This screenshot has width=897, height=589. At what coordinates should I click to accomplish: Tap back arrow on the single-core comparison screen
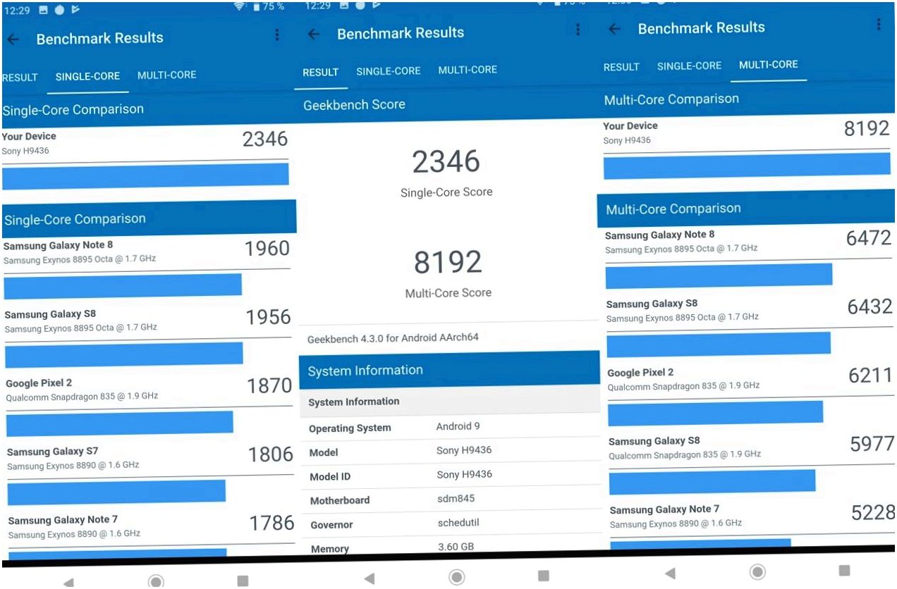(13, 39)
